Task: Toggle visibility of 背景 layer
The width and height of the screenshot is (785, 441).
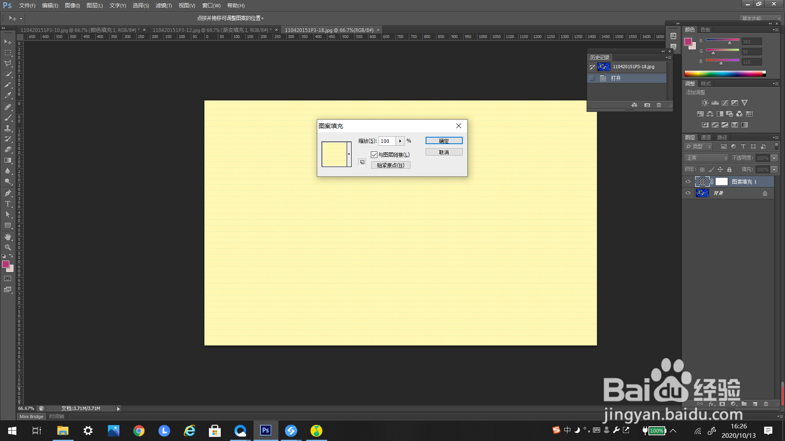Action: click(x=688, y=193)
